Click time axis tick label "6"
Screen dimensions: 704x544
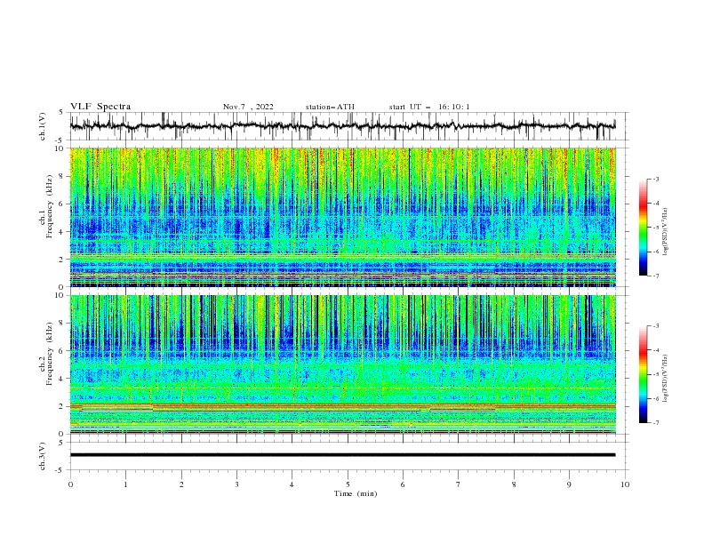(403, 484)
